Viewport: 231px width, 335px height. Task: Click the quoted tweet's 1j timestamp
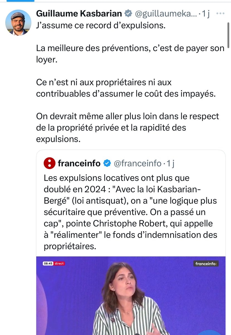[170, 163]
